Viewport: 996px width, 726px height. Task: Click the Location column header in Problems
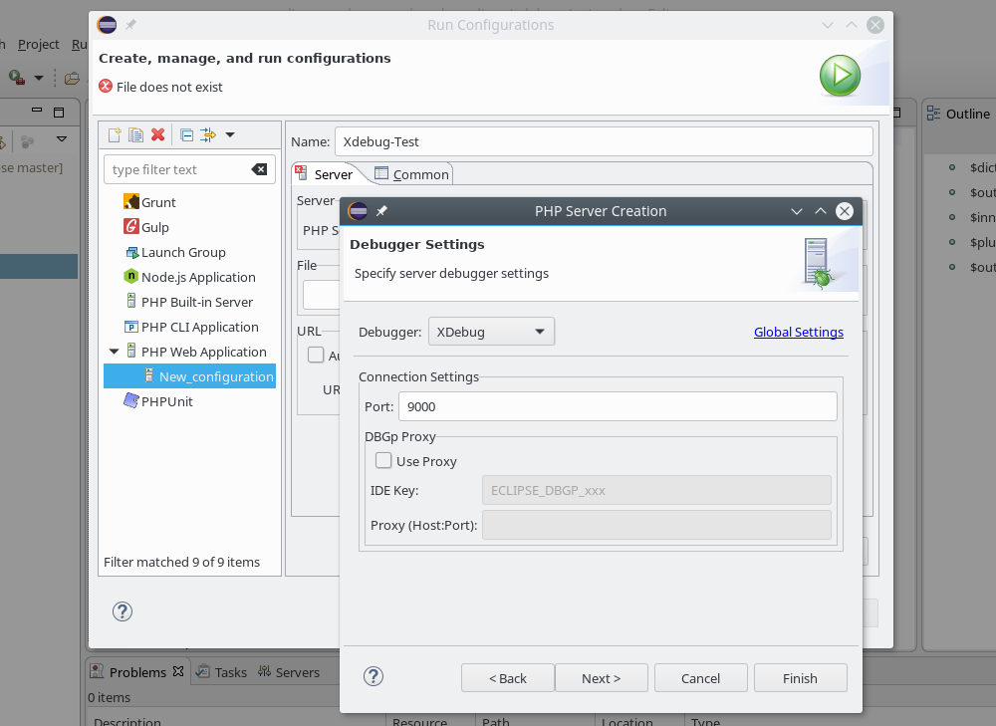626,722
